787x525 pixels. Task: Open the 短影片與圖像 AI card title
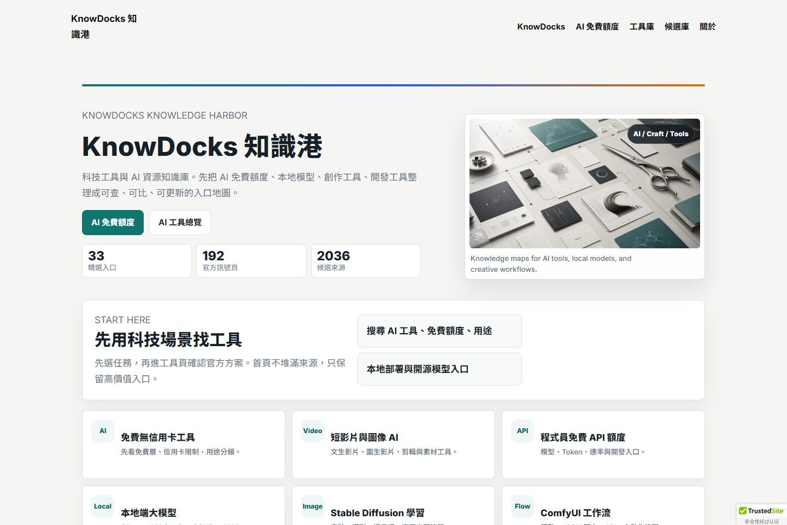(x=365, y=437)
